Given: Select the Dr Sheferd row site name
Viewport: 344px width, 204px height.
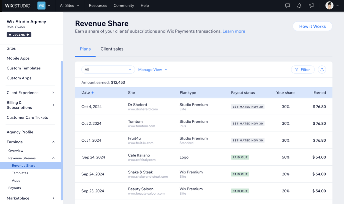Looking at the screenshot, I should (138, 105).
